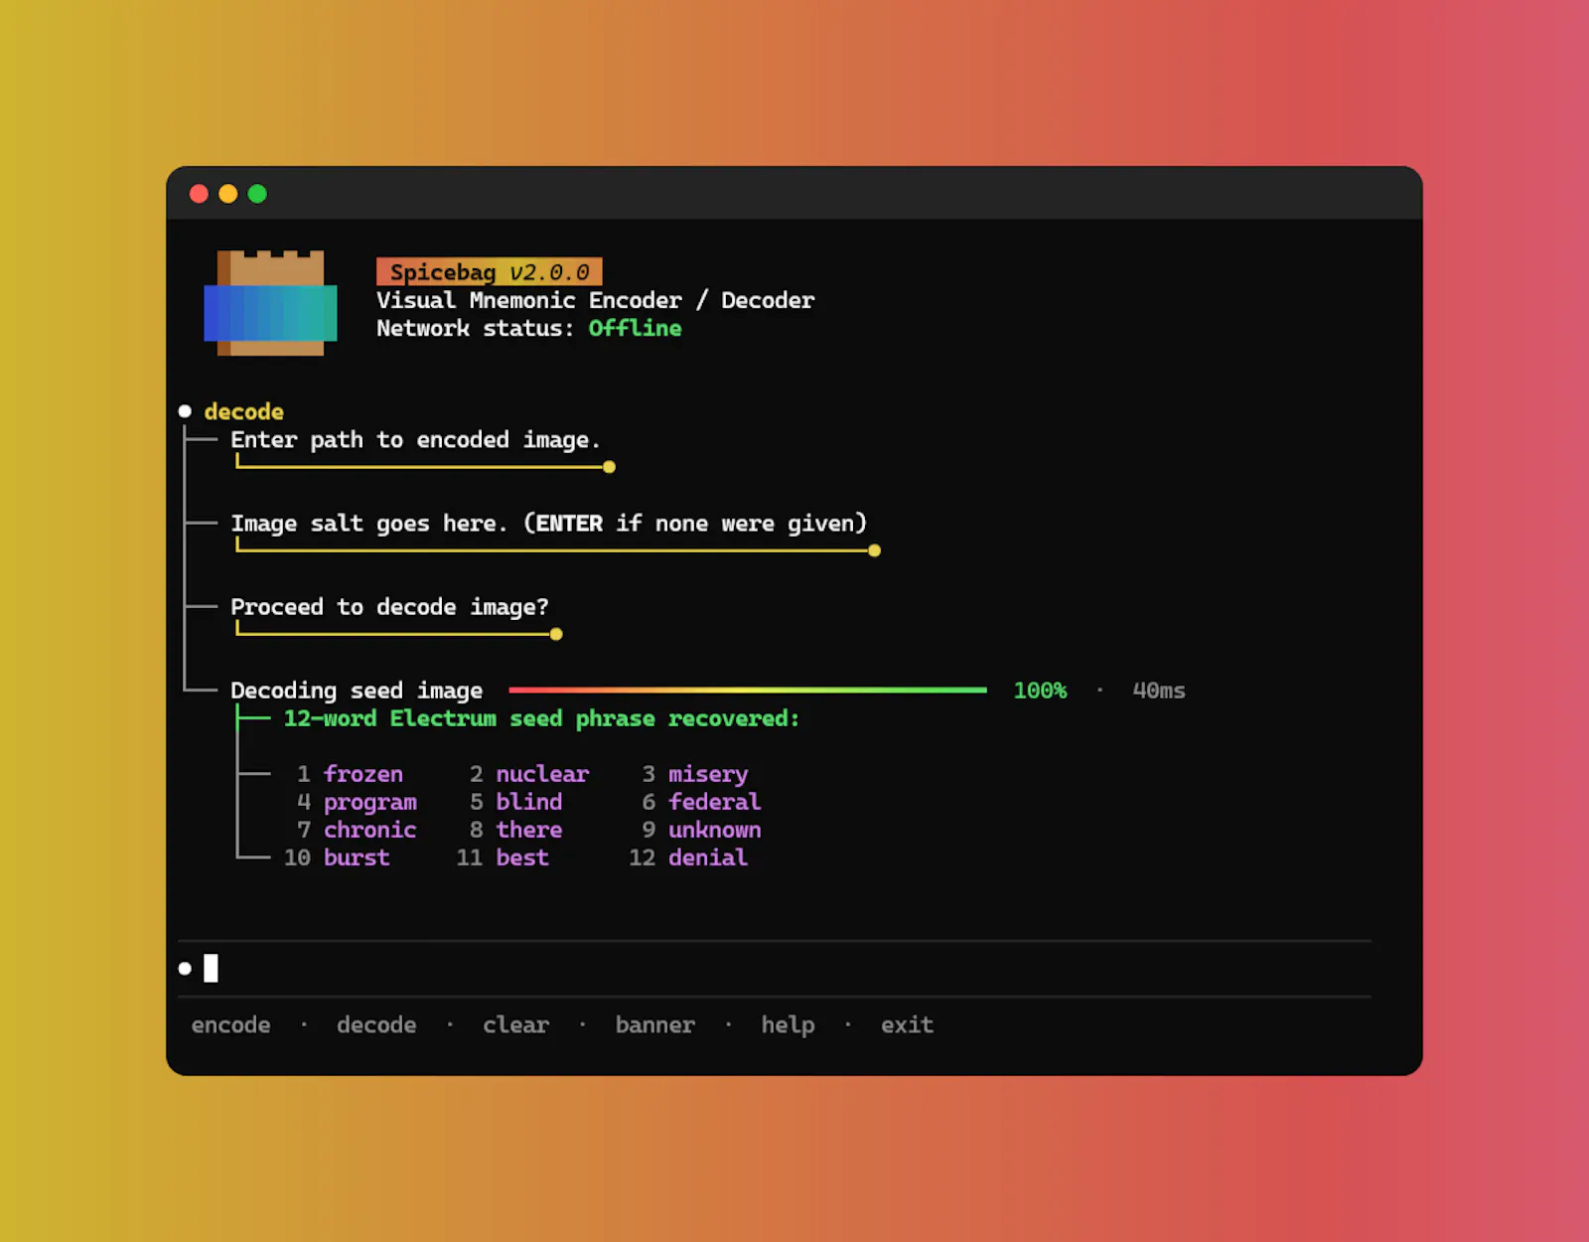Click seed word 11 best

pos(522,857)
